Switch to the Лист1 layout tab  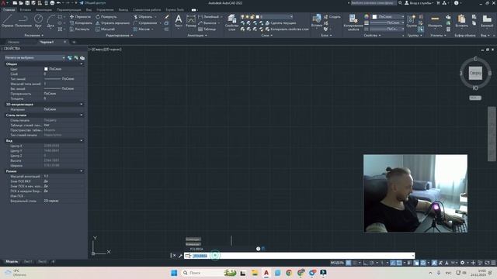pos(28,262)
